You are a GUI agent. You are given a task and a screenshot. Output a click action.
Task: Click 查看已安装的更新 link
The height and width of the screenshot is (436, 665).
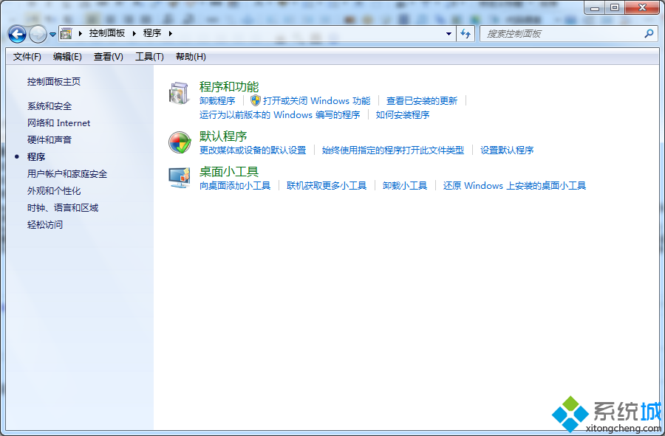click(422, 101)
